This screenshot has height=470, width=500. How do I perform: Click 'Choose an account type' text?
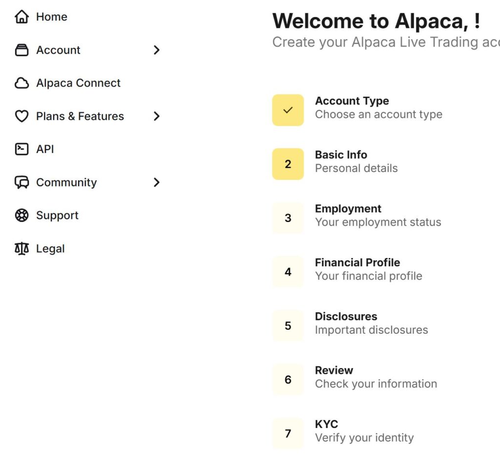pos(378,114)
